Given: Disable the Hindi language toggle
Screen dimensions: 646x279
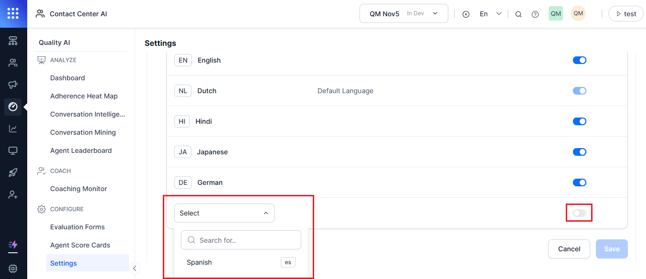Looking at the screenshot, I should point(579,121).
